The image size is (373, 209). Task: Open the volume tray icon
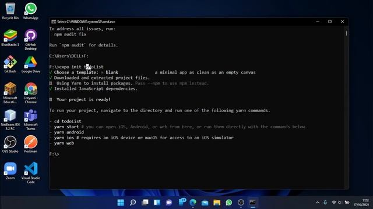pos(340,203)
